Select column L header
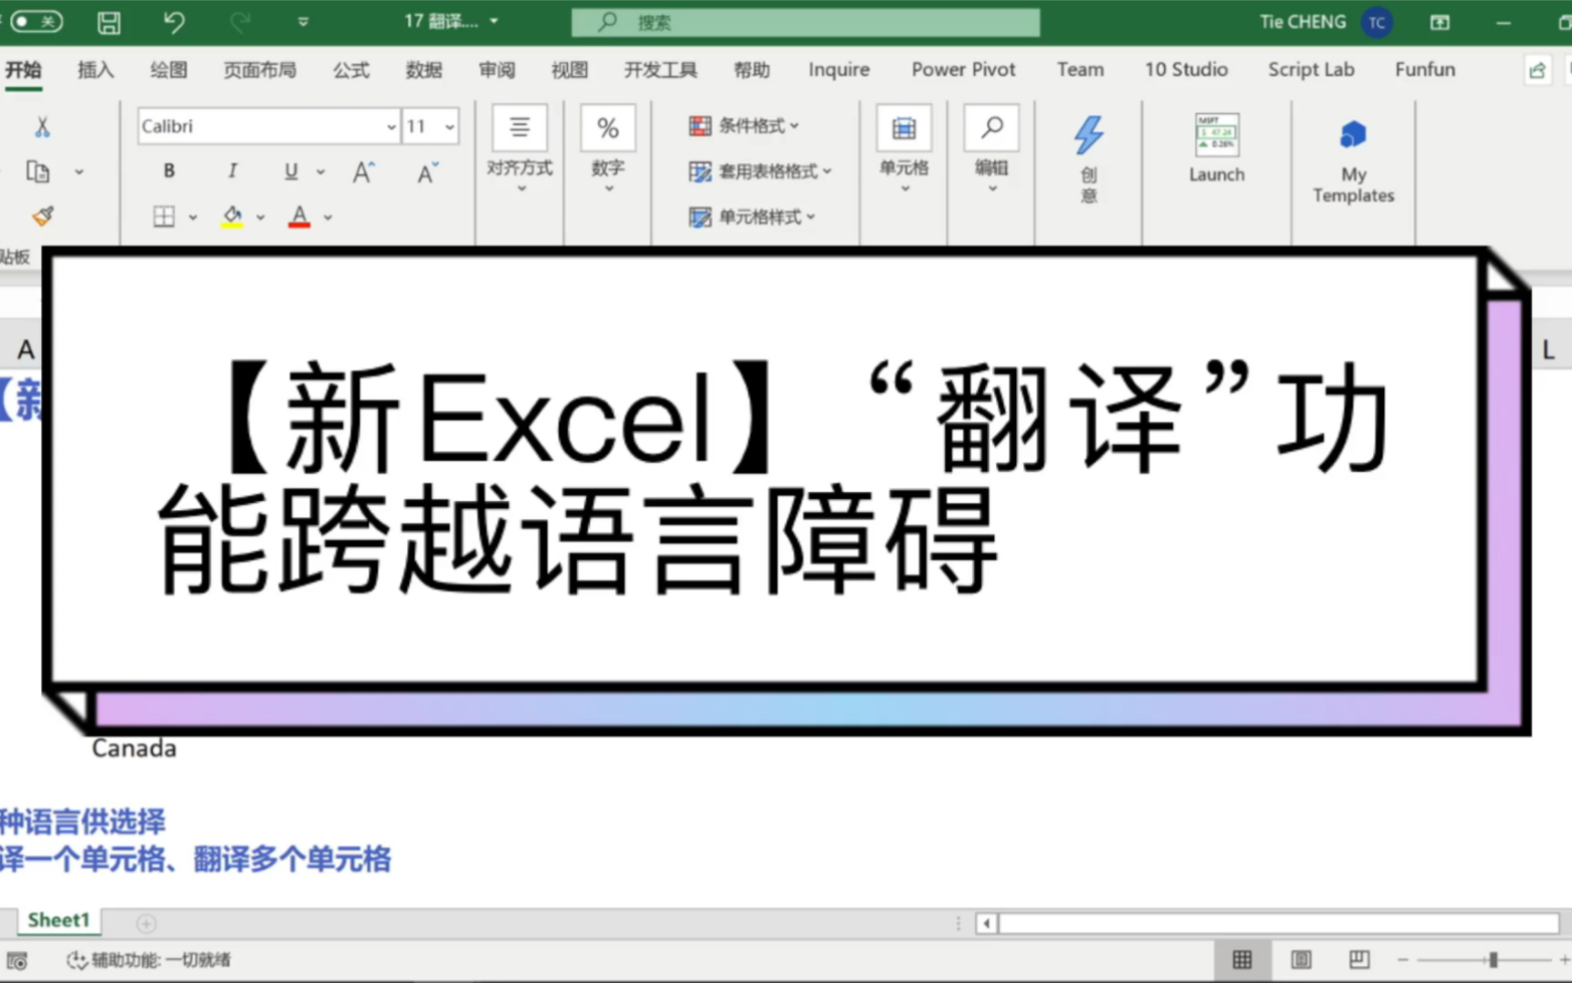The width and height of the screenshot is (1572, 983). coord(1548,349)
